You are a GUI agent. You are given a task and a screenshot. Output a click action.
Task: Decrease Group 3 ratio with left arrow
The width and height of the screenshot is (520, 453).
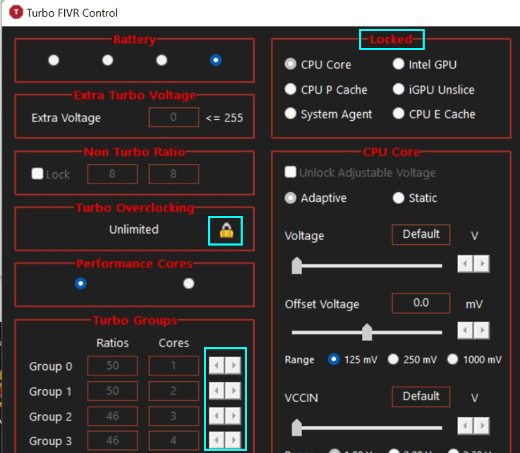click(x=217, y=440)
